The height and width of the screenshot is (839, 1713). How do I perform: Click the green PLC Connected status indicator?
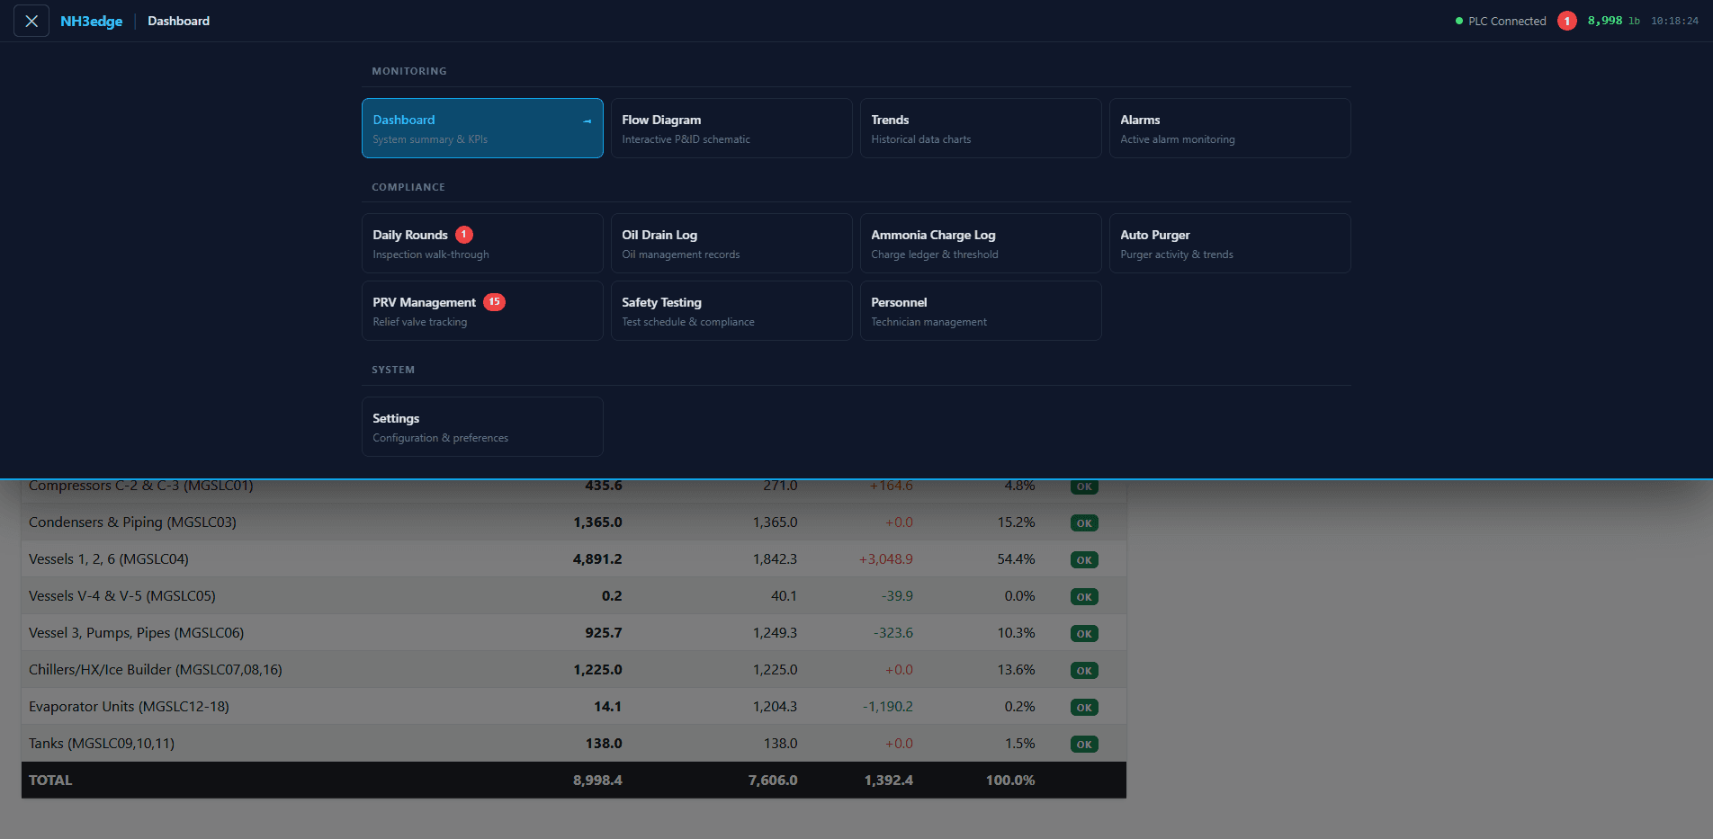pos(1500,20)
